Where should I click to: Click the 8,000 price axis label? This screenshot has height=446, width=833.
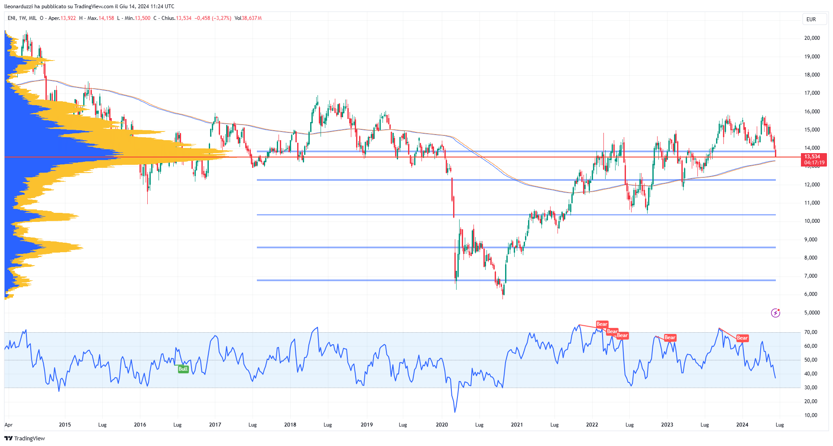[x=811, y=258]
